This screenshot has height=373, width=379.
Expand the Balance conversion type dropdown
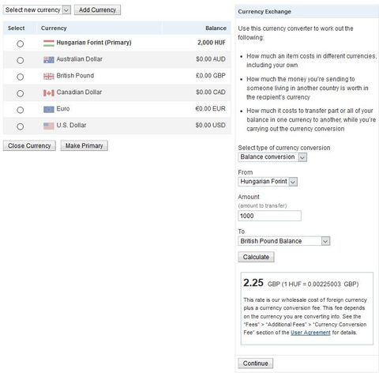272,157
